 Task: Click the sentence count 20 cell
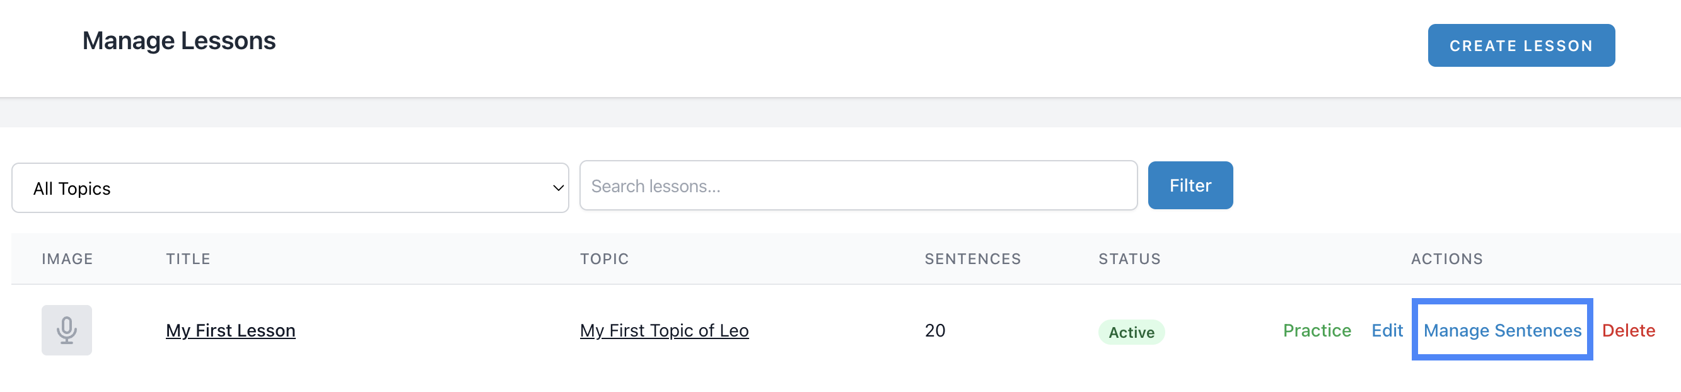[934, 331]
